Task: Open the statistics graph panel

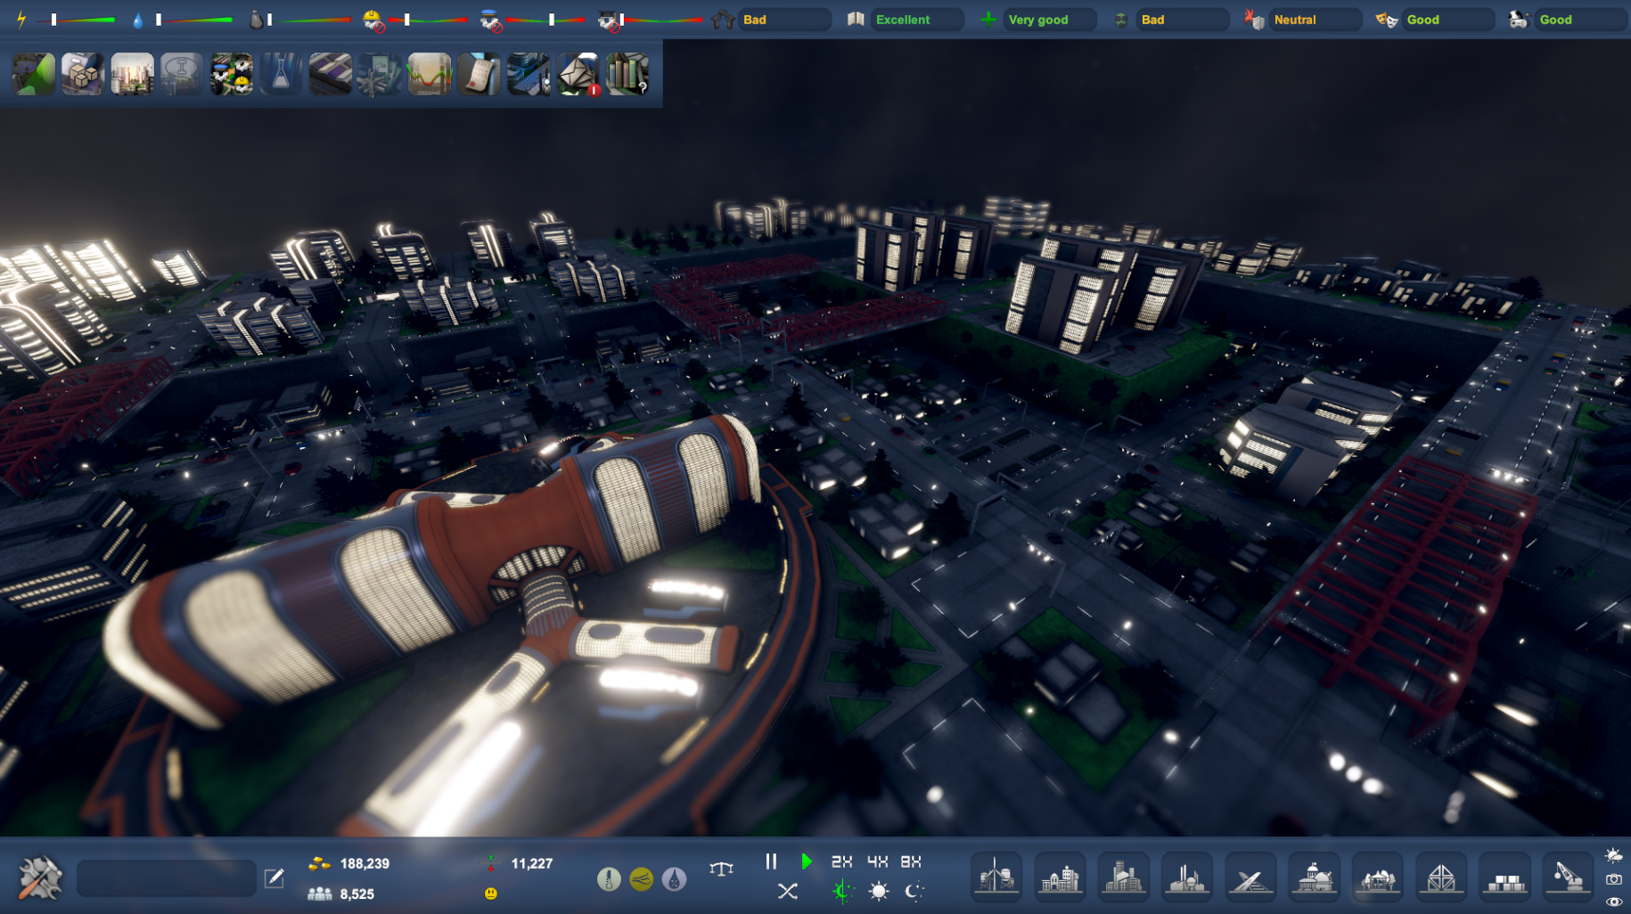Action: tap(429, 73)
